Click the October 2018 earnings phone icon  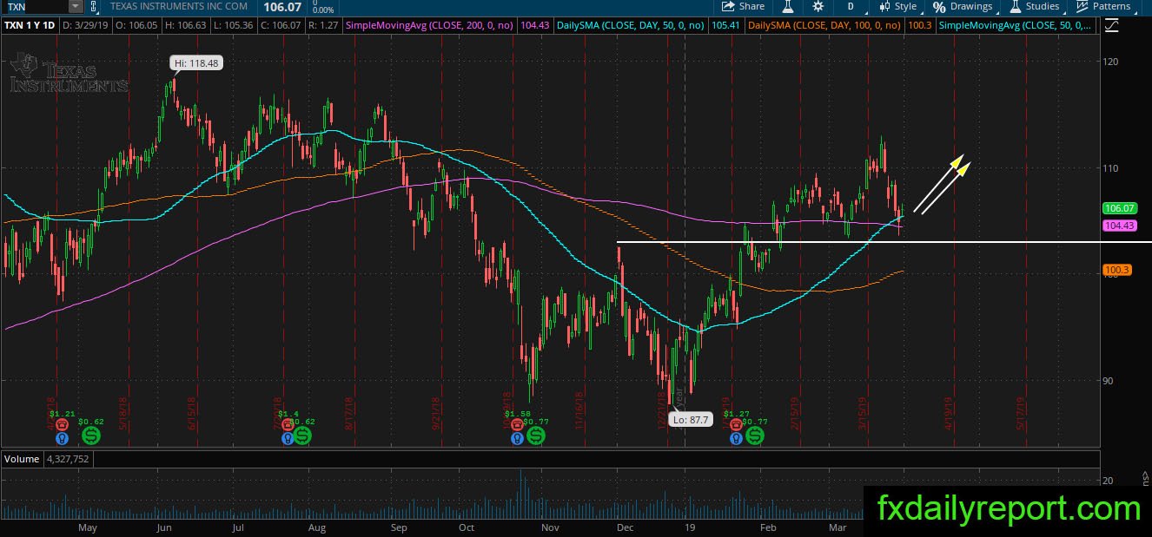point(519,427)
